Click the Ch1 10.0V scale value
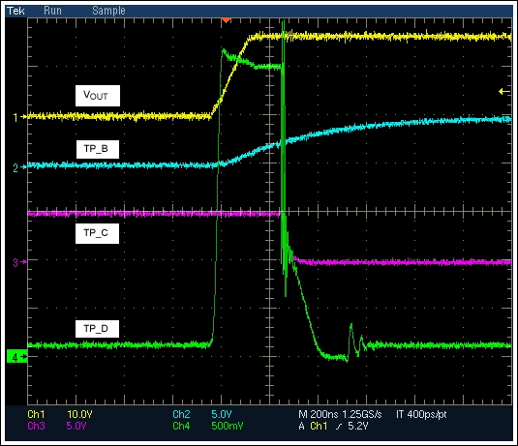Image resolution: width=518 pixels, height=446 pixels. pyautogui.click(x=80, y=414)
